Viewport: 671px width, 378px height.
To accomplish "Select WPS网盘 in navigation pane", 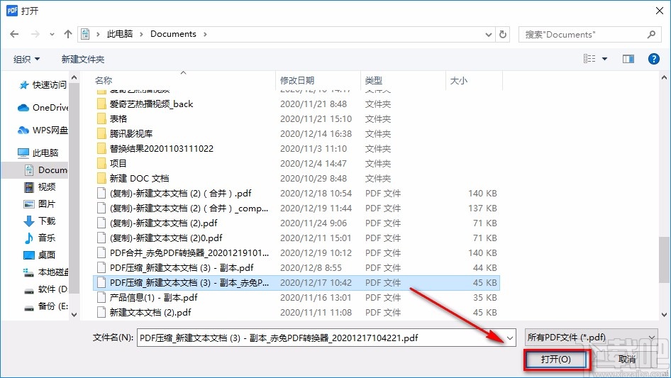I will pyautogui.click(x=43, y=130).
